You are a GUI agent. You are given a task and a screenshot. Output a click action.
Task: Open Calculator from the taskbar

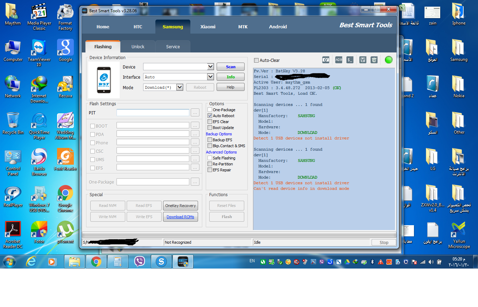point(118,262)
